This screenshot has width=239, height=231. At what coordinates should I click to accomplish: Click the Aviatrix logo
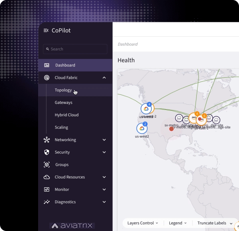pyautogui.click(x=72, y=225)
